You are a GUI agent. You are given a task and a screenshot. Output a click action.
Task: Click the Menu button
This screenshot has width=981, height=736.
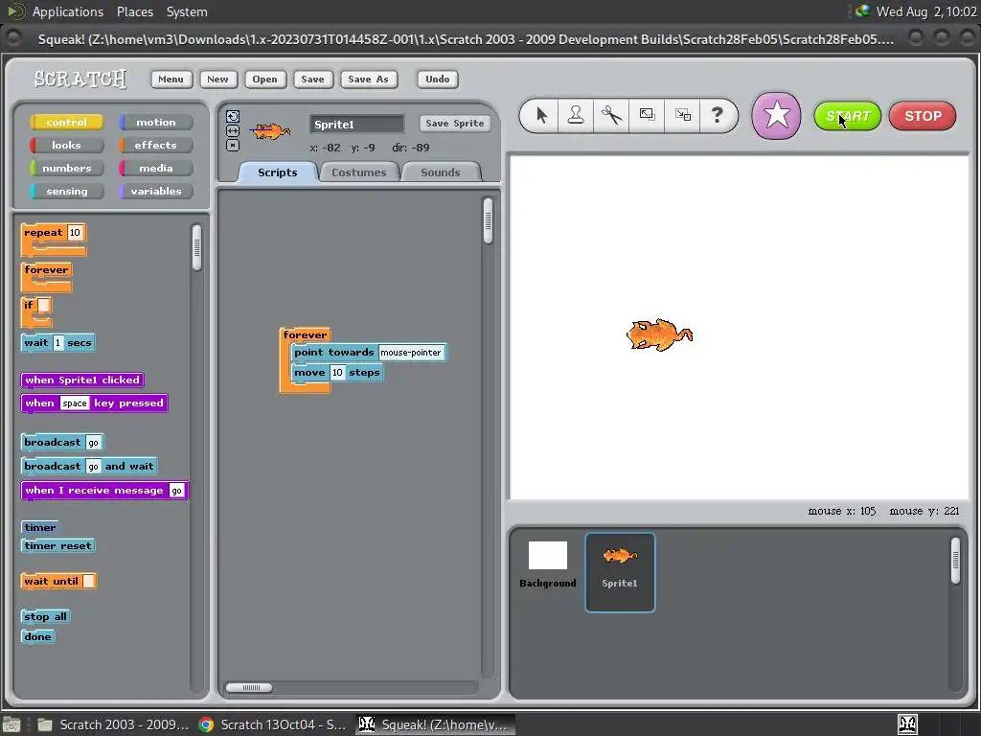point(171,79)
